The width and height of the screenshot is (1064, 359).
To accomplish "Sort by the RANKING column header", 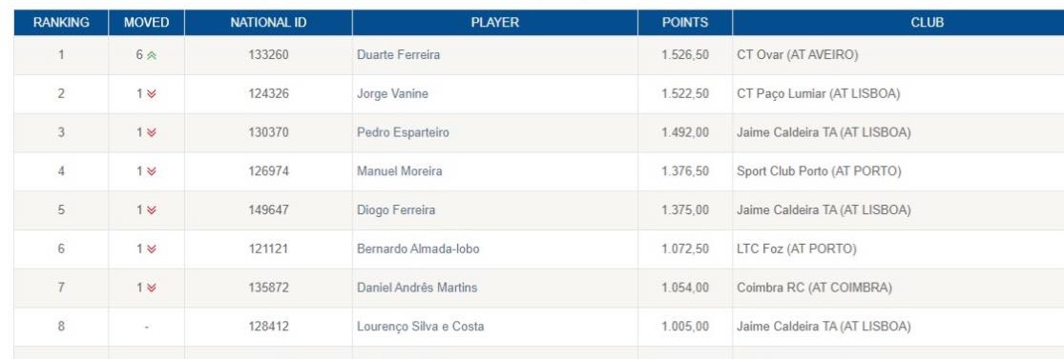I will tap(61, 22).
